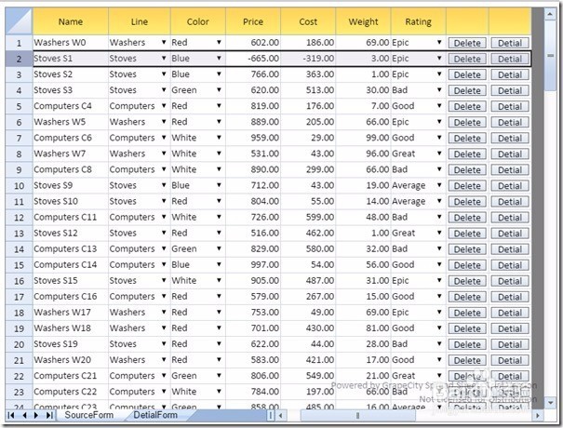
Task: Select row header 2
Action: coord(19,59)
